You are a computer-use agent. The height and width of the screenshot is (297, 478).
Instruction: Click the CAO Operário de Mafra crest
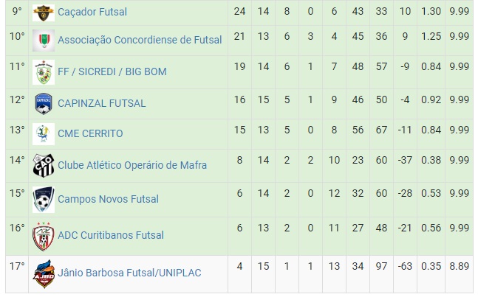(44, 166)
